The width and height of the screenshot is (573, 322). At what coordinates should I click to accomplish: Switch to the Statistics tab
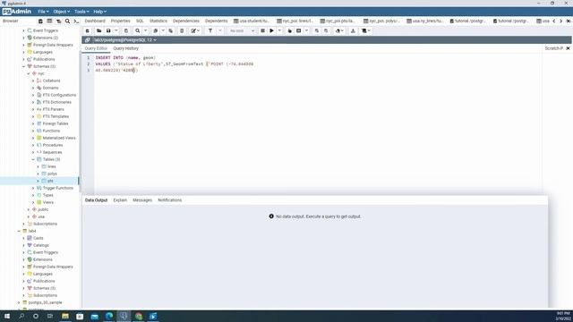coord(158,21)
